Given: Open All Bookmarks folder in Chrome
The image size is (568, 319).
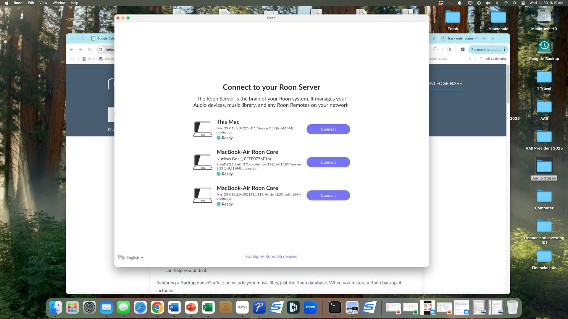Looking at the screenshot, I should 493,59.
